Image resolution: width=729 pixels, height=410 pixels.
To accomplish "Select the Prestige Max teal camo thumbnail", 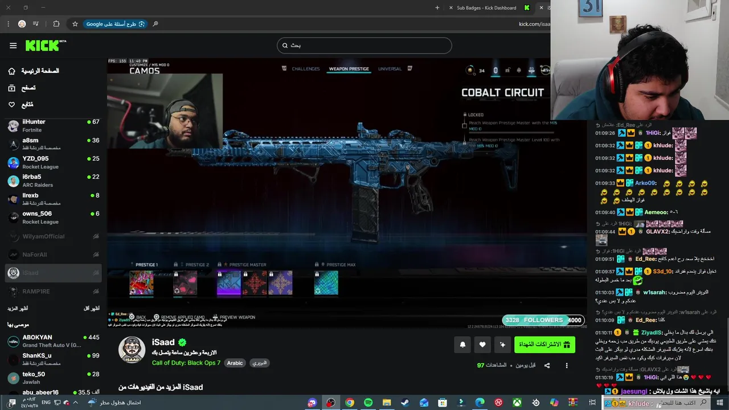I will click(326, 283).
